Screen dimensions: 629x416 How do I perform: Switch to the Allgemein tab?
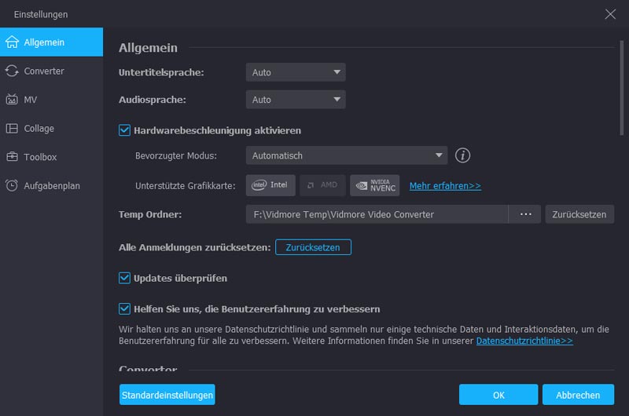pos(51,42)
